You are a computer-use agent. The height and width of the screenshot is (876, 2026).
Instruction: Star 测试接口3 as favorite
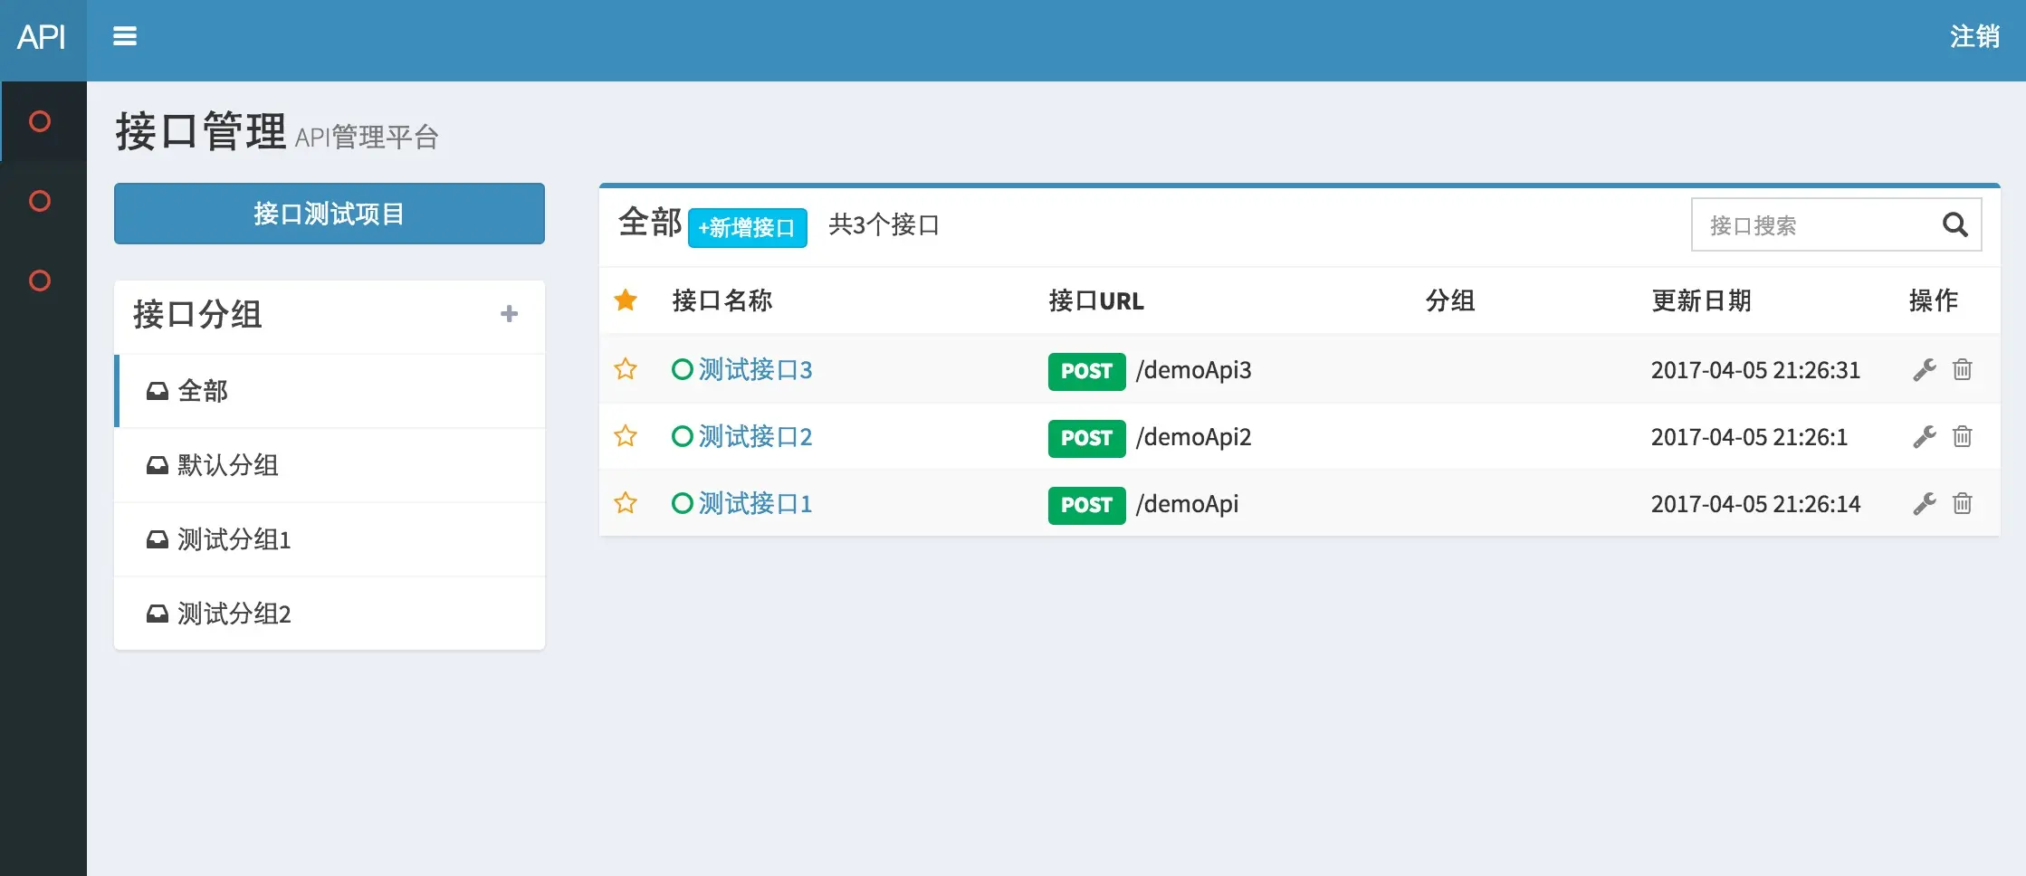[x=625, y=370]
